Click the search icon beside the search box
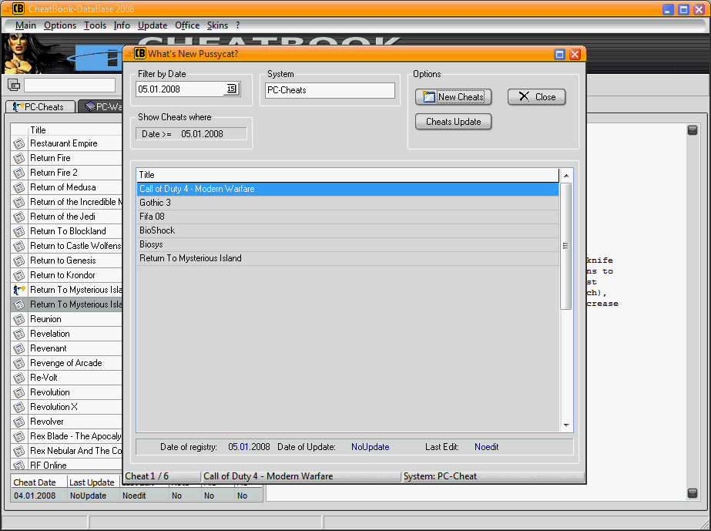The width and height of the screenshot is (711, 531). (14, 85)
